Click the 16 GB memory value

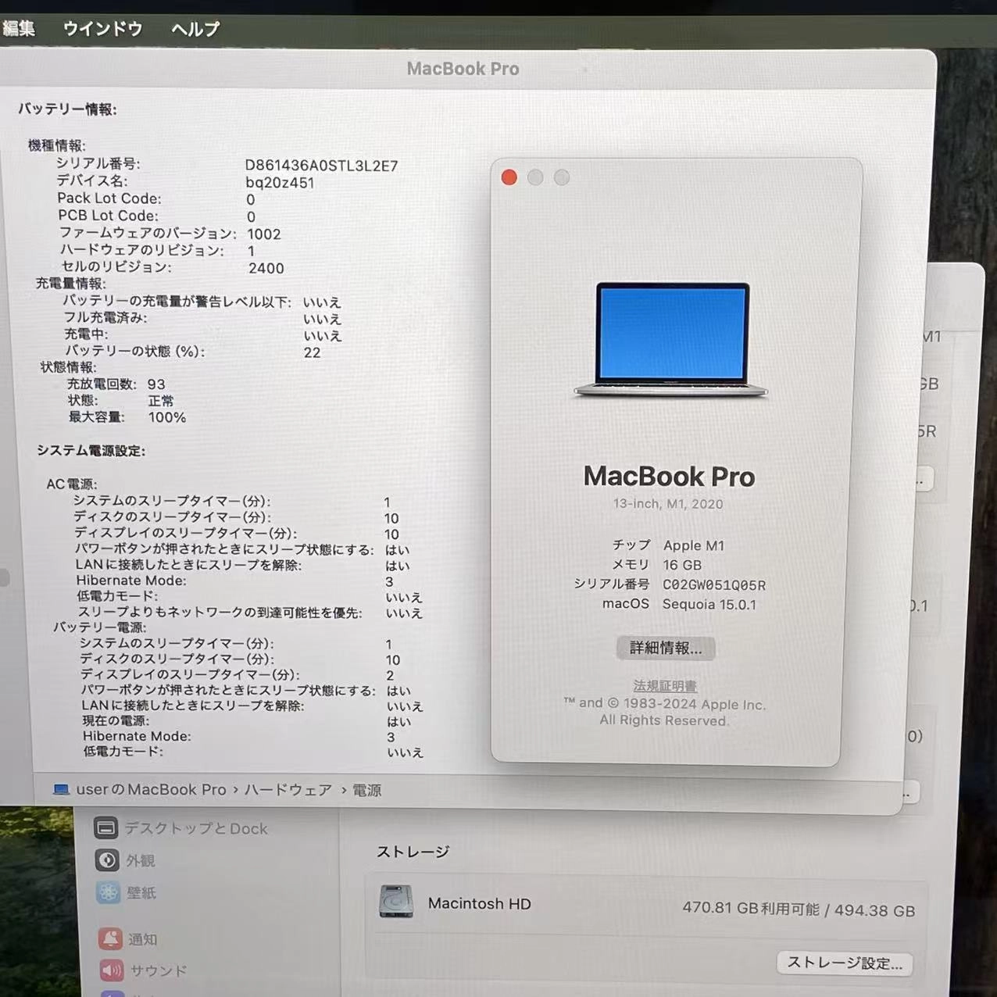[682, 565]
